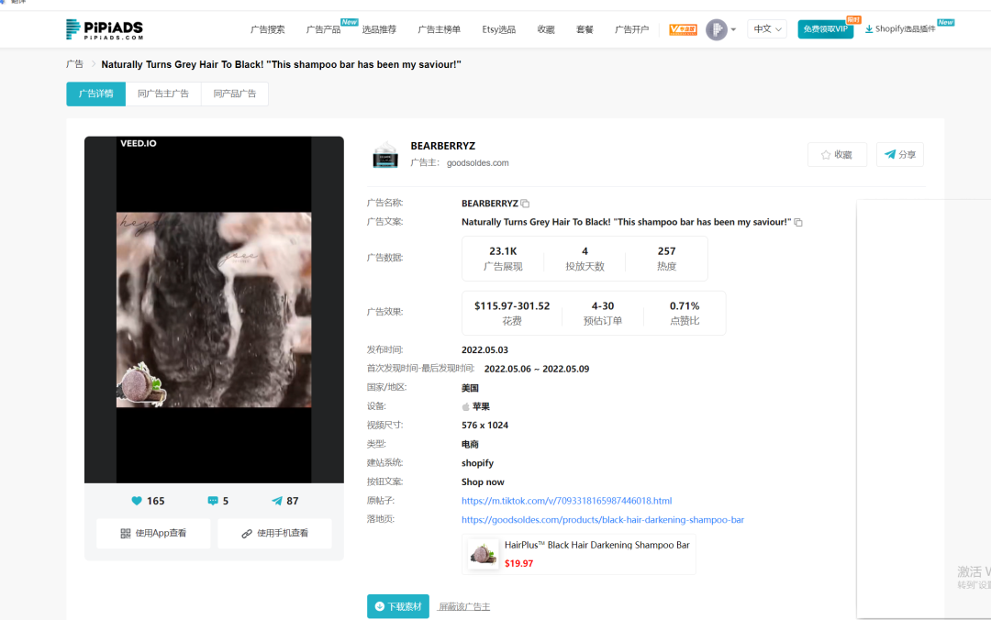Select the 广告详情 tab
991x620 pixels.
pyautogui.click(x=96, y=94)
